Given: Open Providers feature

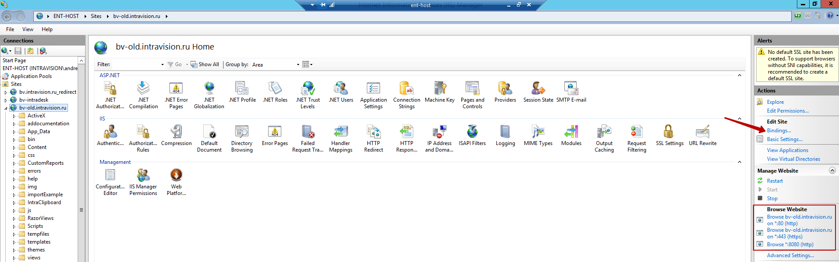Looking at the screenshot, I should click(505, 92).
